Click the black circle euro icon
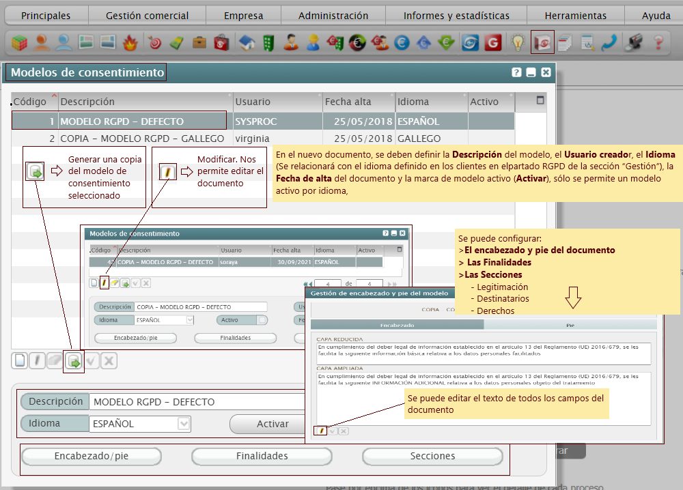The width and height of the screenshot is (683, 490). [357, 42]
